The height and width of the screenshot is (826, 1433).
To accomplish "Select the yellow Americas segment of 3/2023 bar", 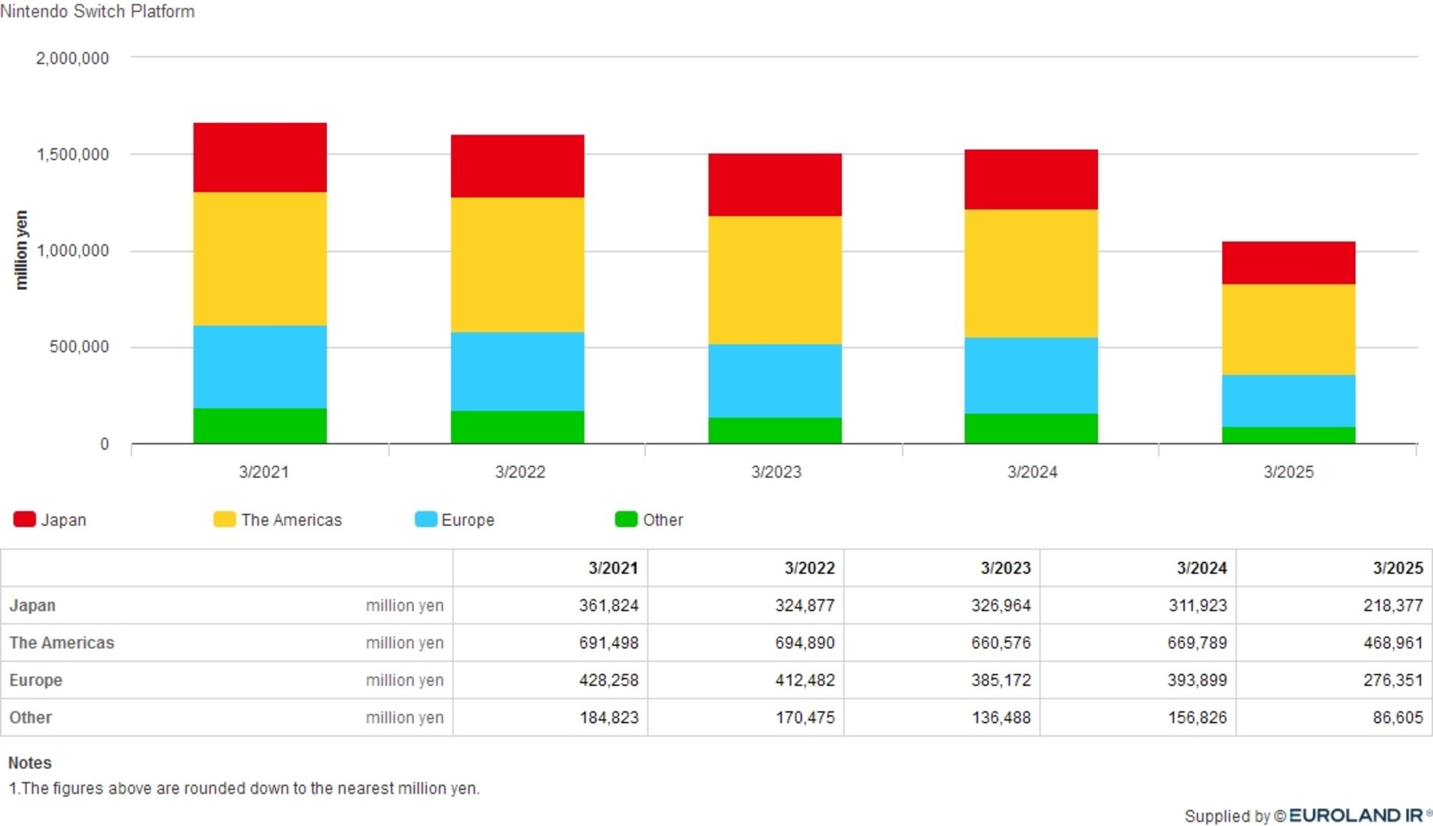I will point(775,280).
